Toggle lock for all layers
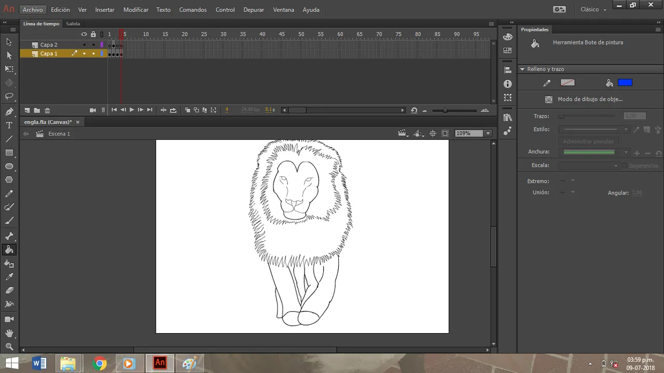 pyautogui.click(x=93, y=34)
